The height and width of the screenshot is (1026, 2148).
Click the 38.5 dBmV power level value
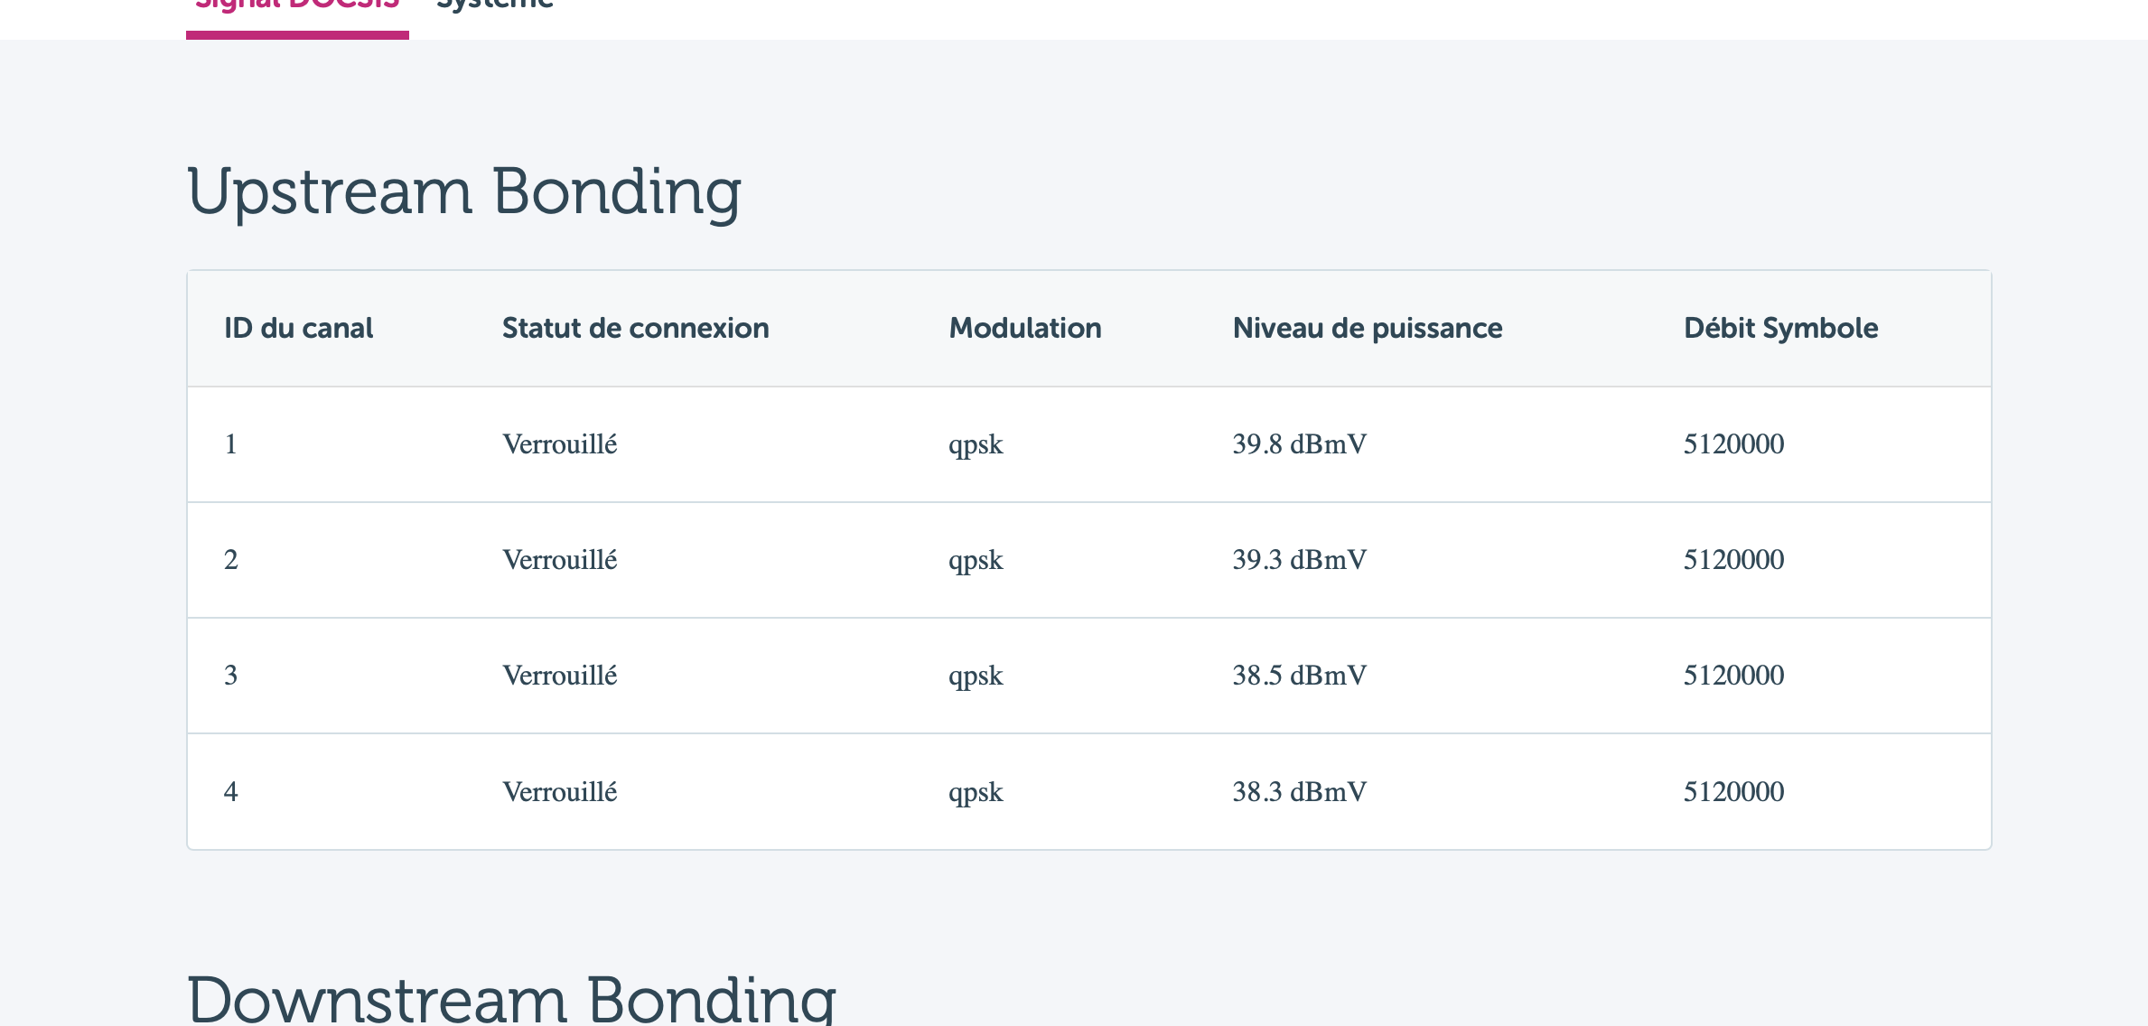[1299, 676]
